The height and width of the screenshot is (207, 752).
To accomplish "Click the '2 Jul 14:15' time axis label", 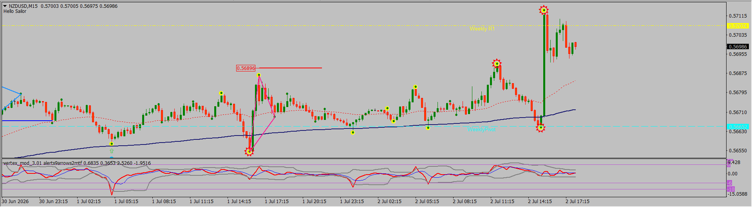I will coord(540,202).
